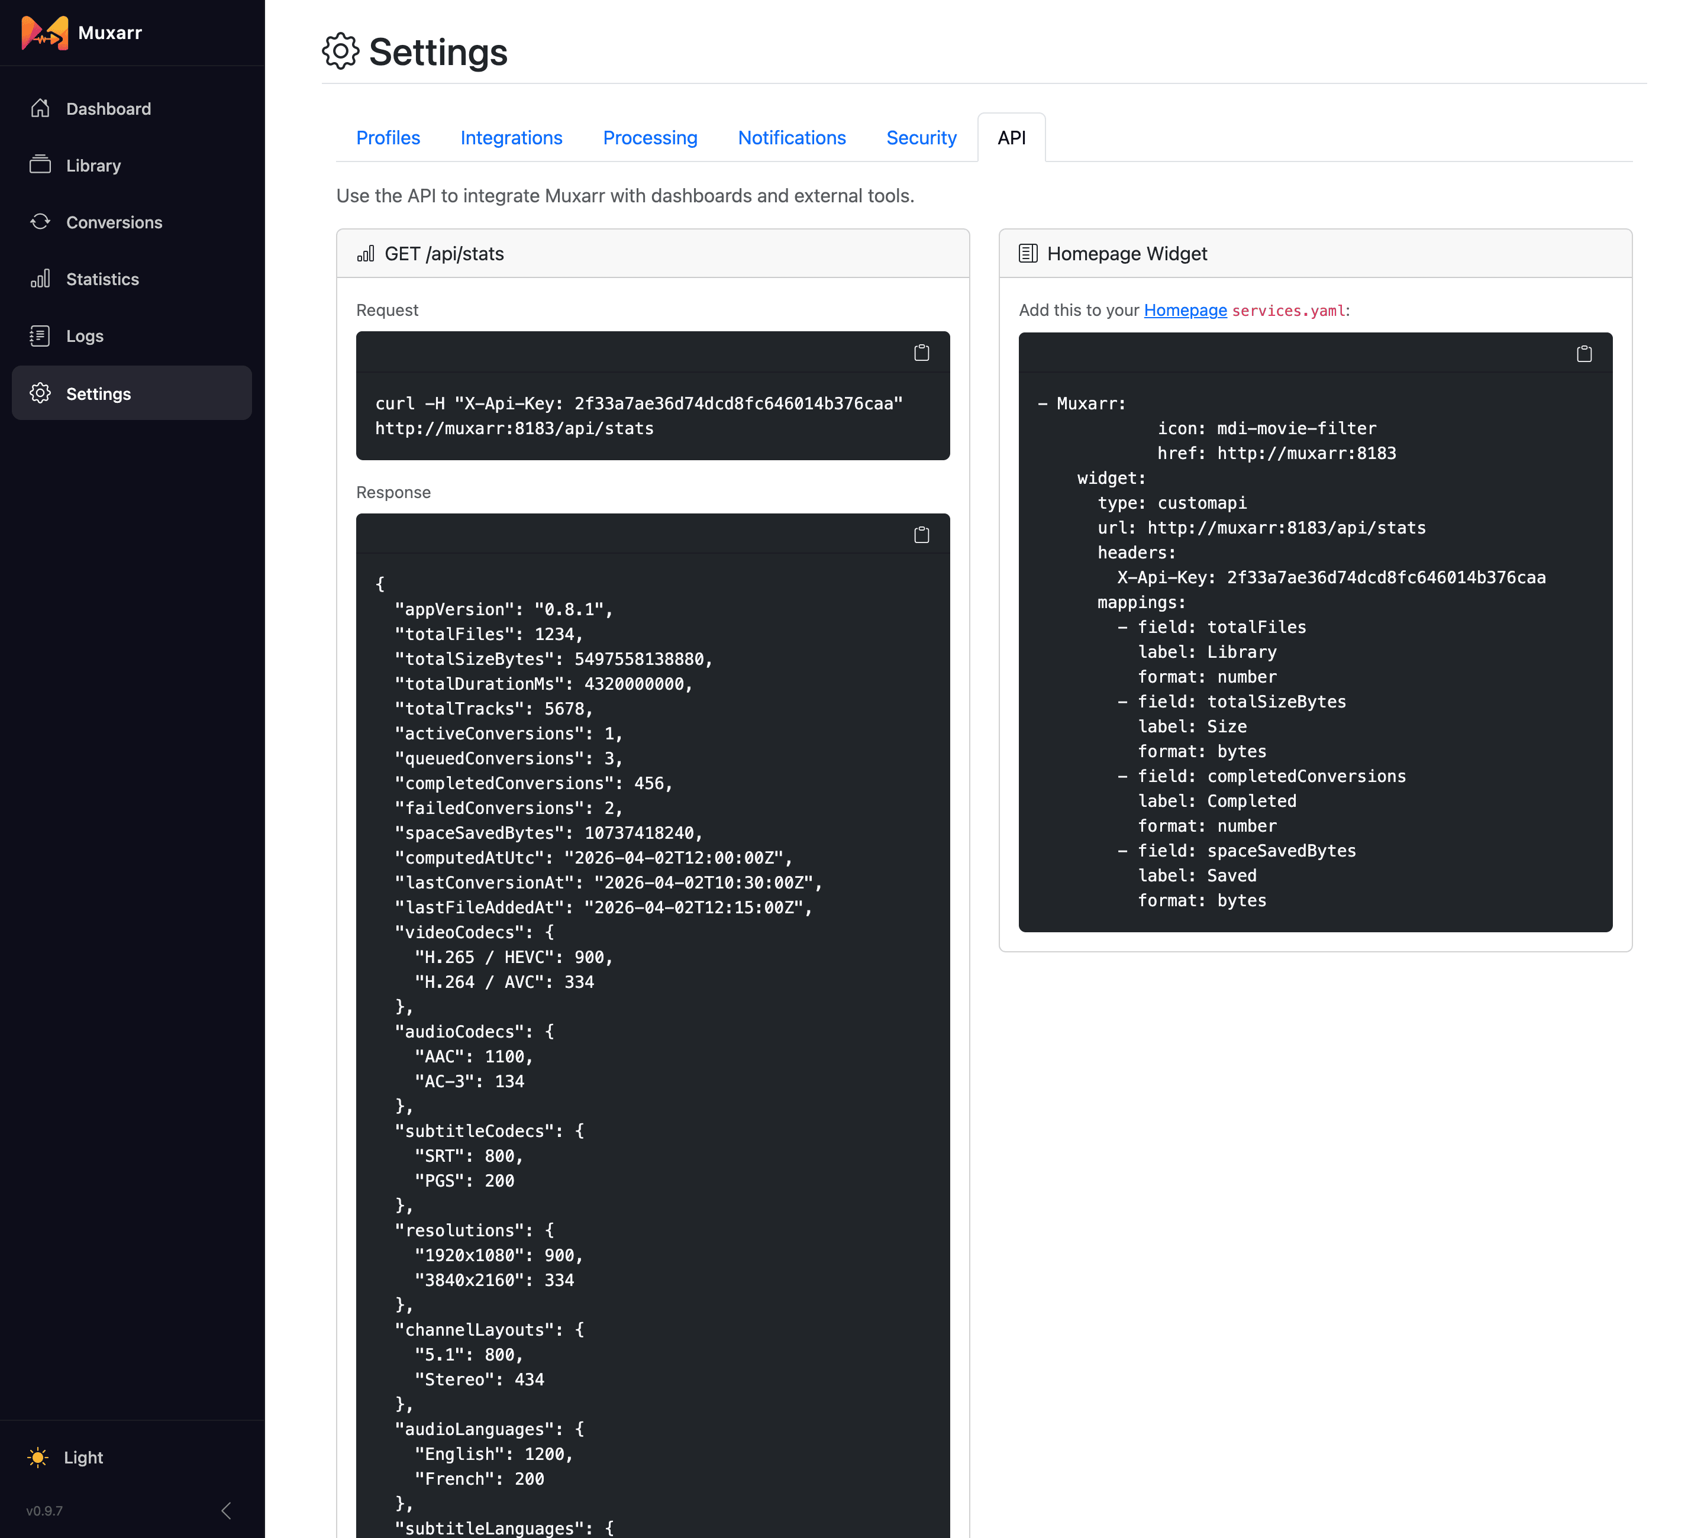The height and width of the screenshot is (1538, 1704).
Task: Open Statistics via the bar chart icon
Action: 40,278
